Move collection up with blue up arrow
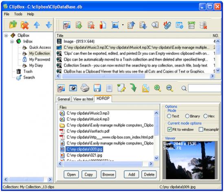The image size is (224, 192). point(37,25)
